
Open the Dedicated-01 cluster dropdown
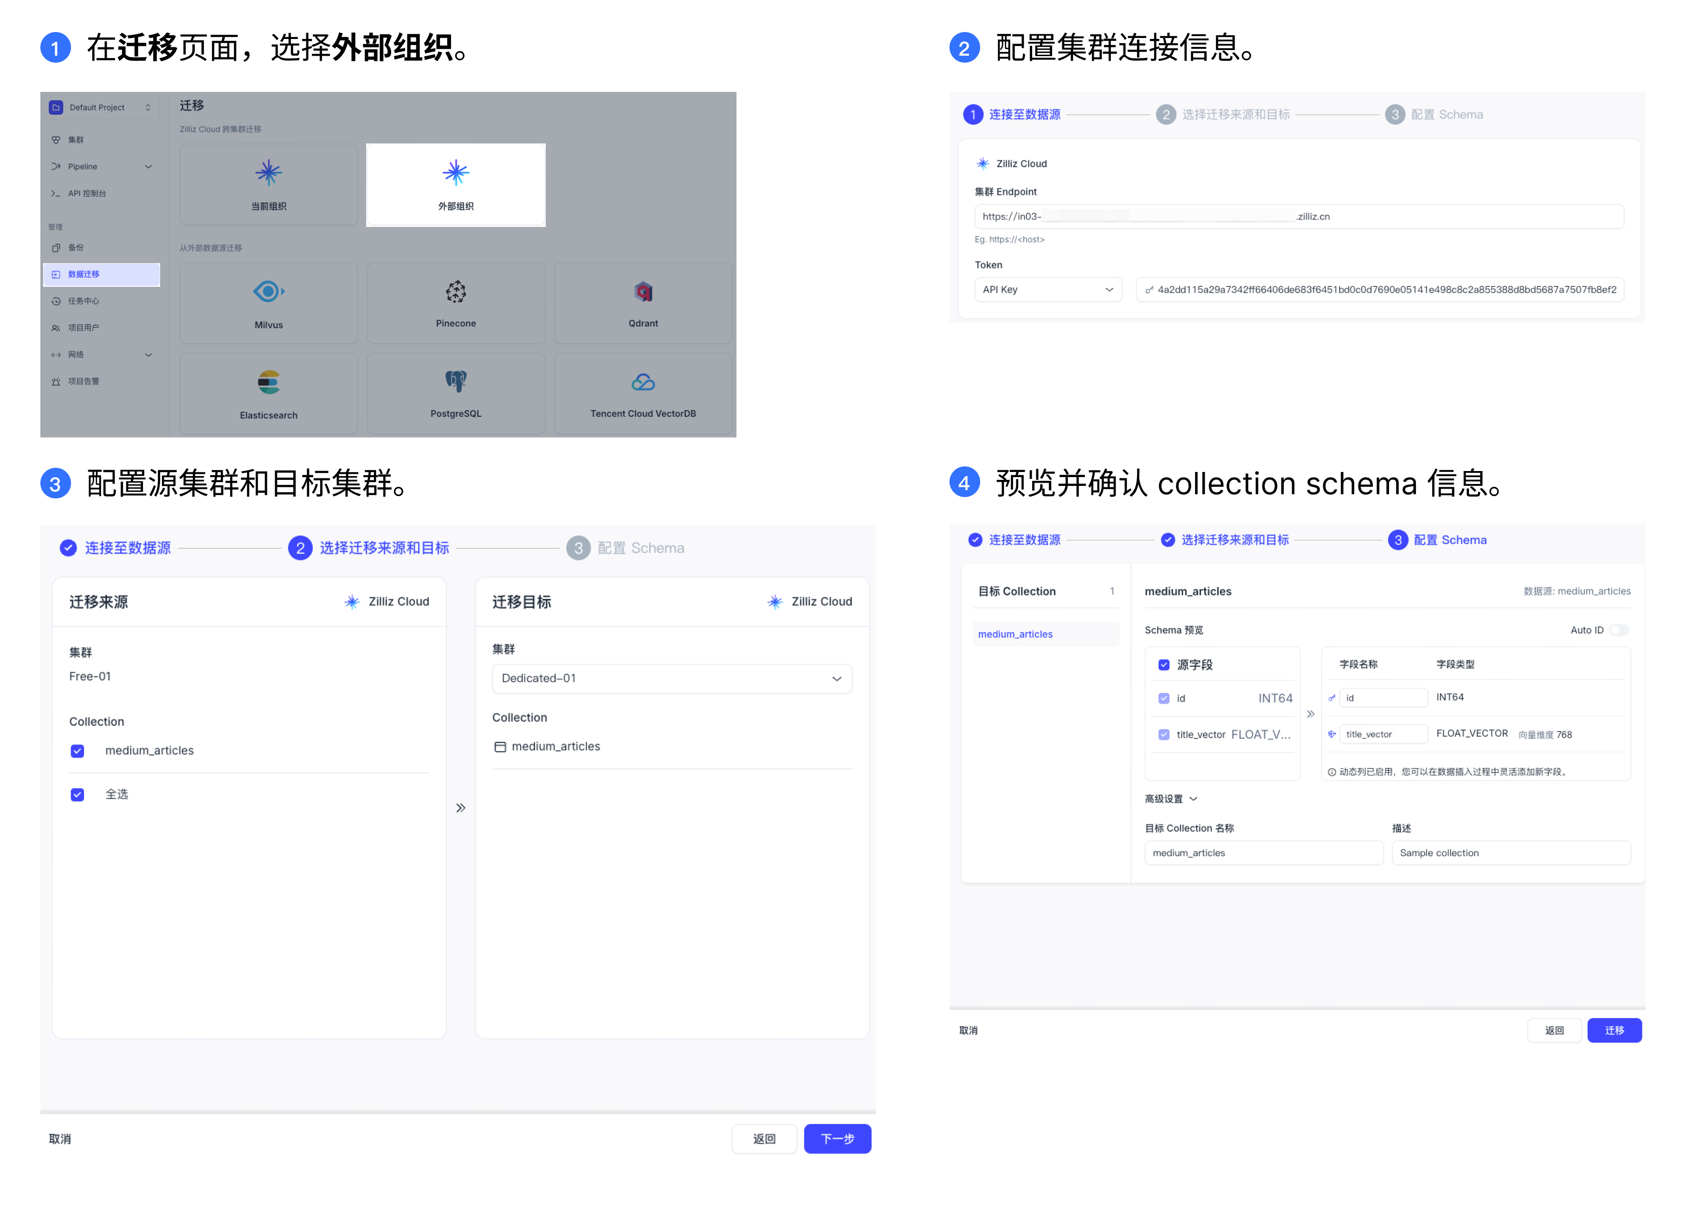[672, 679]
